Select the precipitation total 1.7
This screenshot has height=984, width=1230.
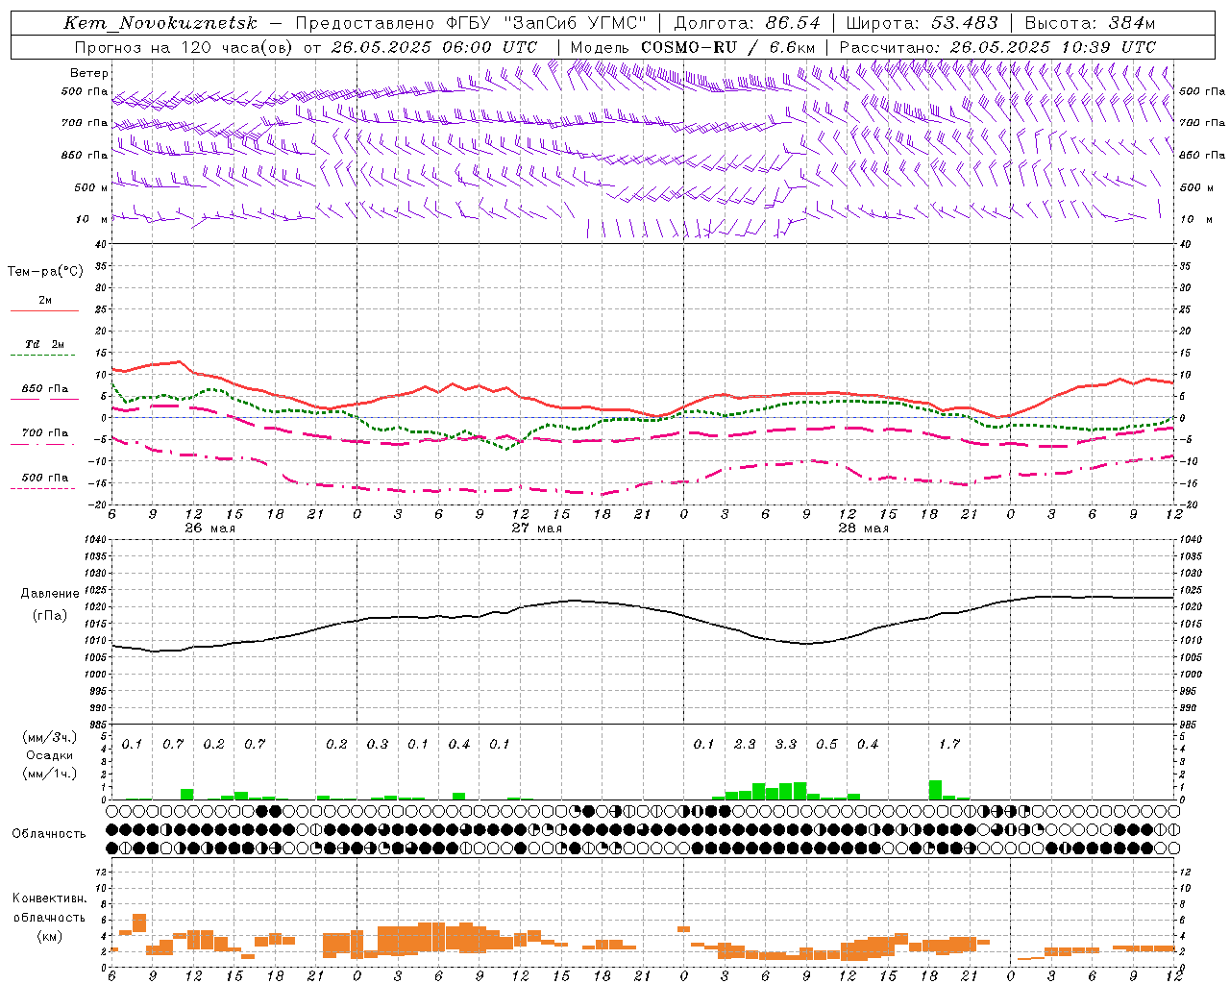click(x=949, y=744)
